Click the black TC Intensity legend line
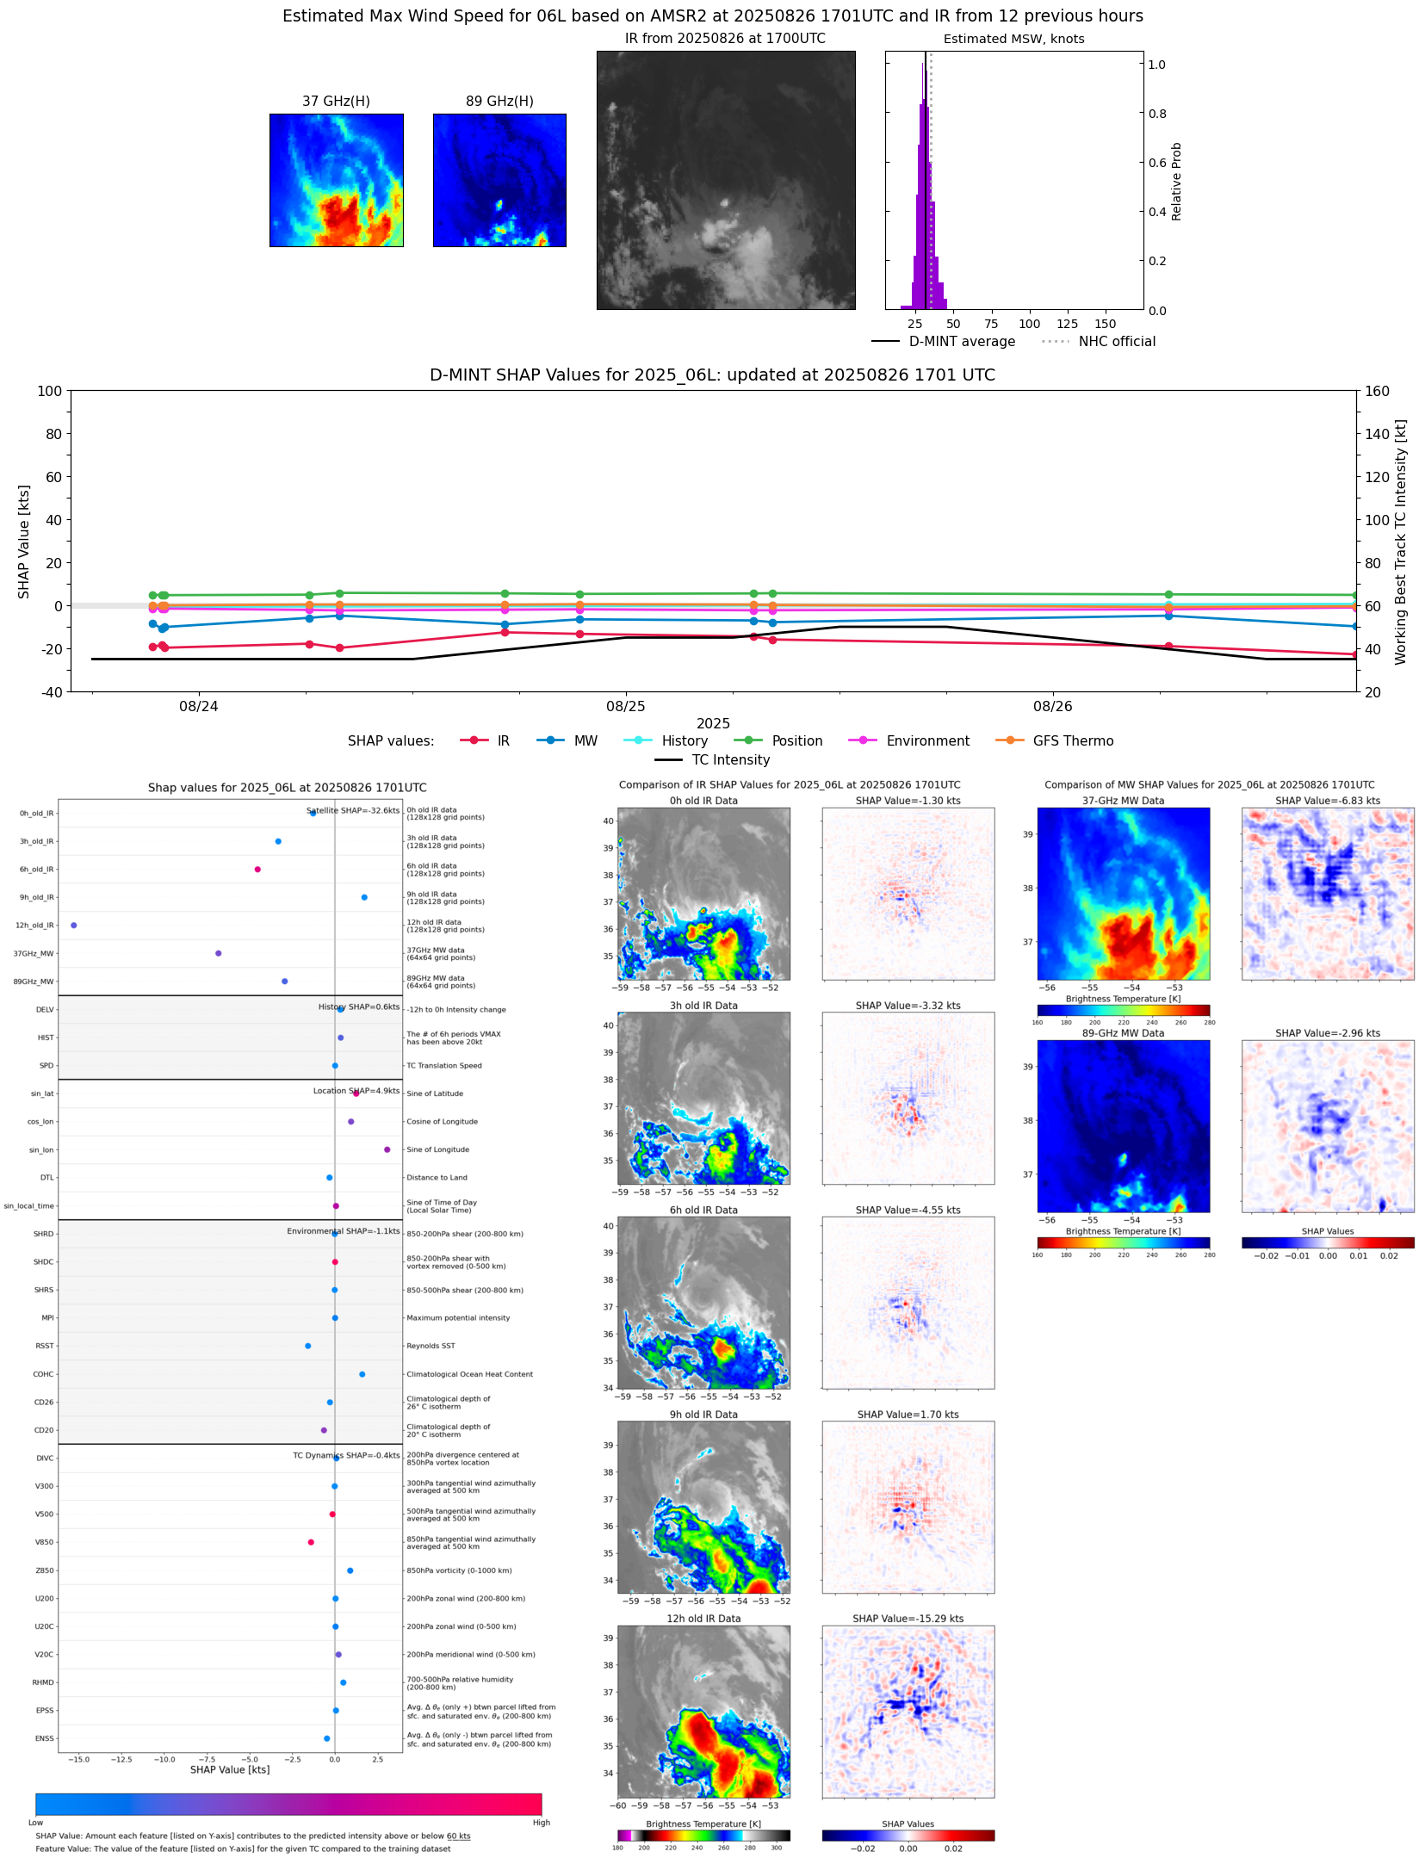Image resolution: width=1425 pixels, height=1858 pixels. (668, 759)
